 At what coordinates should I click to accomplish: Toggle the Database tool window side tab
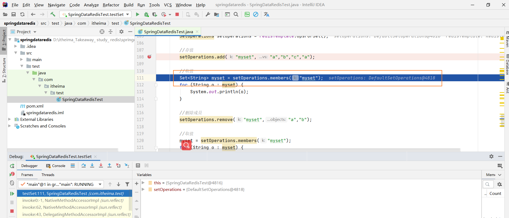click(x=507, y=65)
